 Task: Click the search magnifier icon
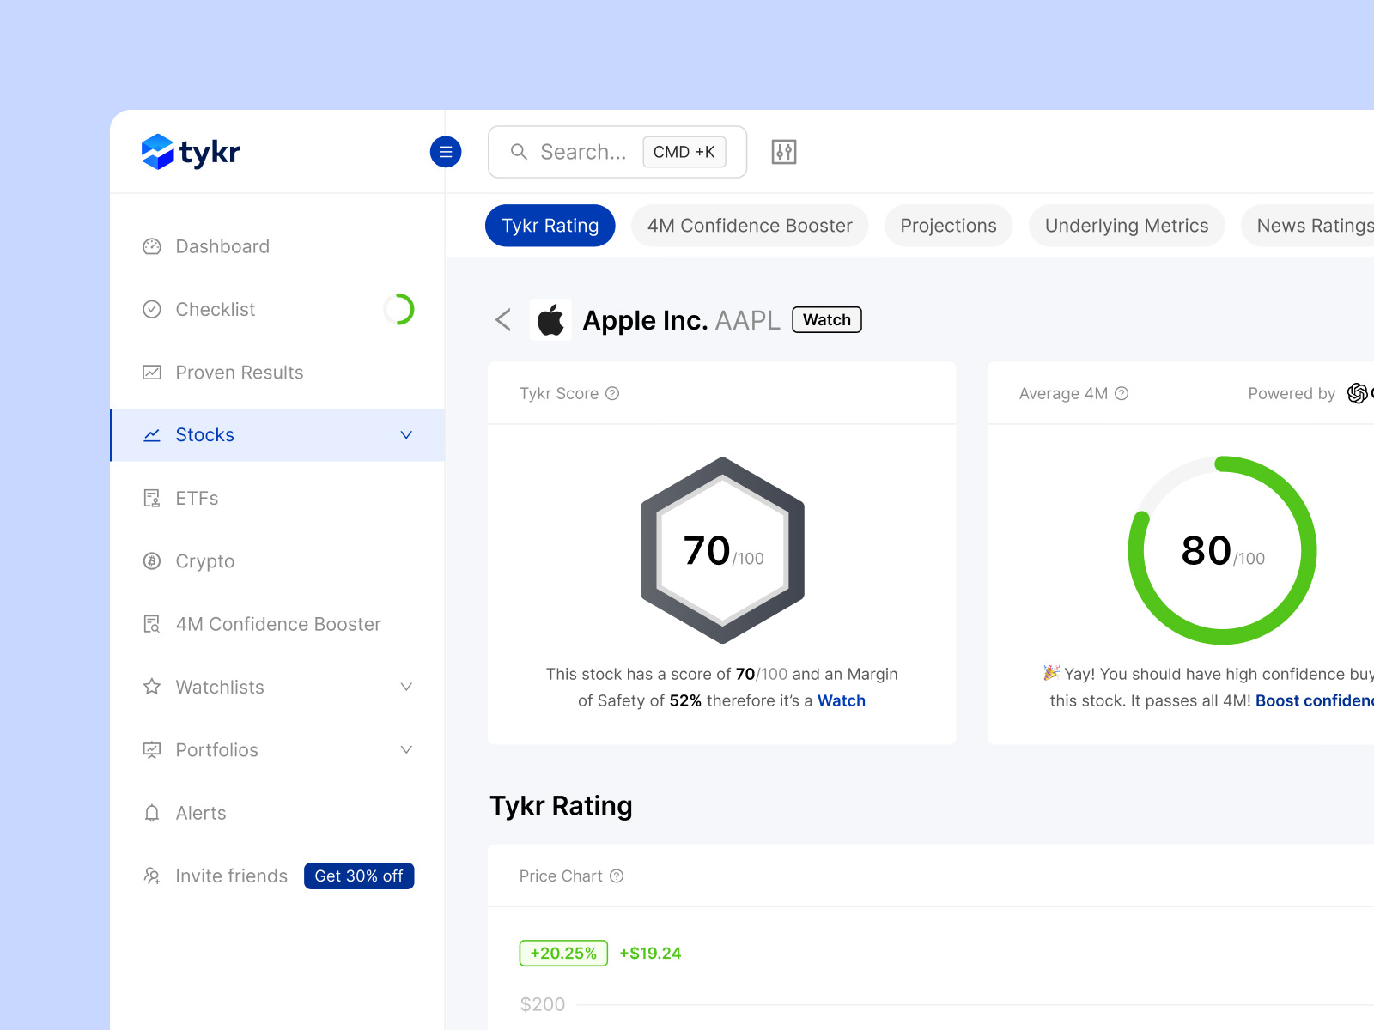(x=519, y=152)
